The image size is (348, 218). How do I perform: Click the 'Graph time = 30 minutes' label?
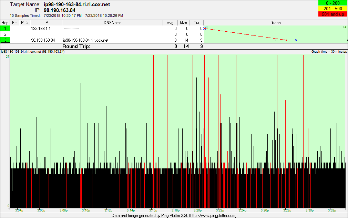point(328,52)
